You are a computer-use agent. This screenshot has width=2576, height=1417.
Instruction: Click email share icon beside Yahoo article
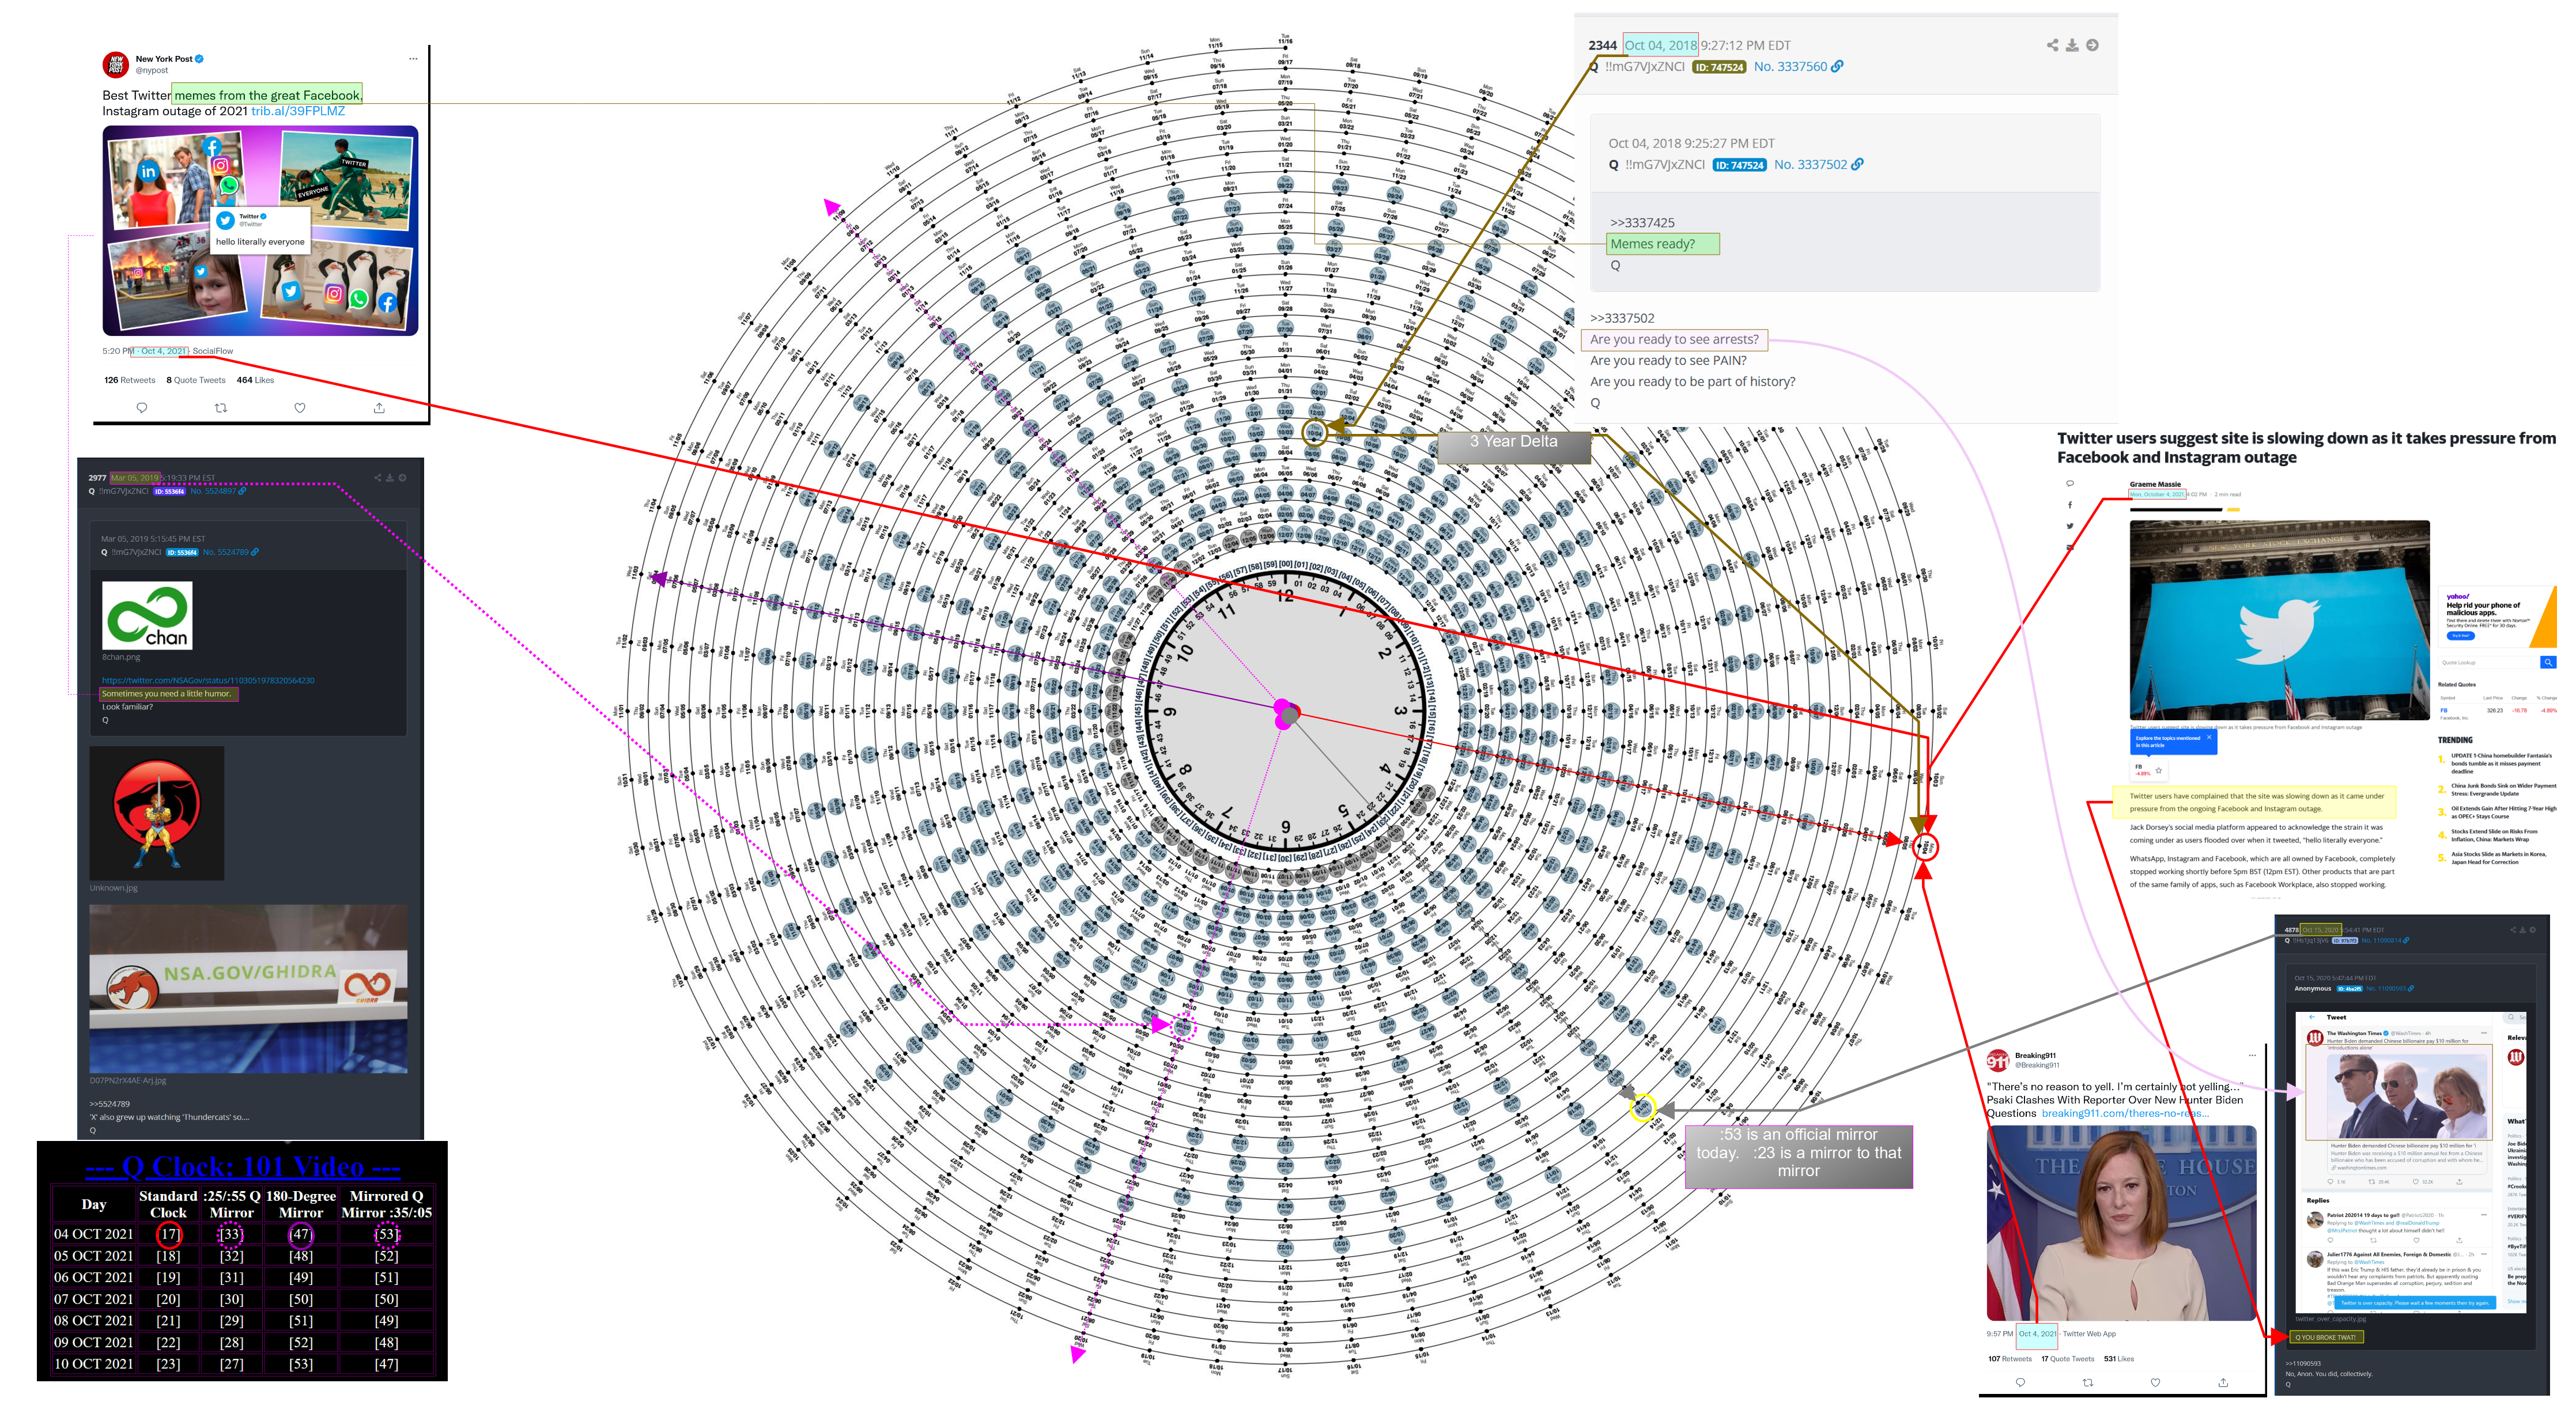[2070, 547]
